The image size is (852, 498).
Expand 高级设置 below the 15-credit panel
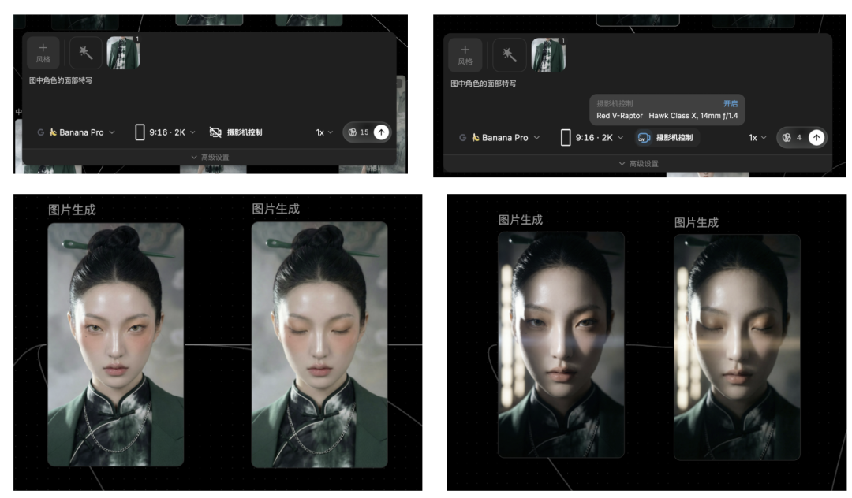[x=210, y=157]
